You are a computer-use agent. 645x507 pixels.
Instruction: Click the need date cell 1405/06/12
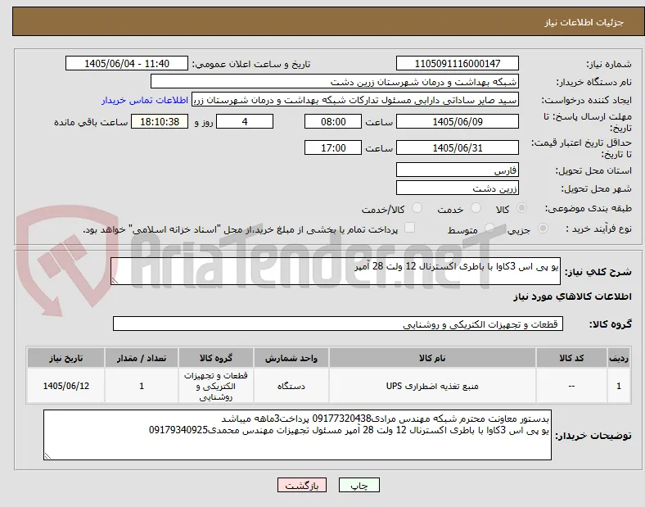point(65,386)
